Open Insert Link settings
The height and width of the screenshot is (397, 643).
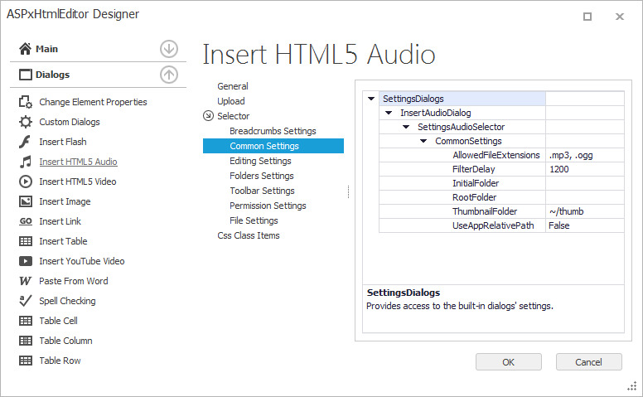[60, 221]
